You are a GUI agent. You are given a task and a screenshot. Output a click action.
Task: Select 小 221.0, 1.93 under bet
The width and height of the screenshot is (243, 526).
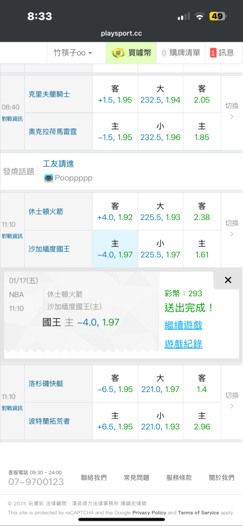(x=160, y=421)
